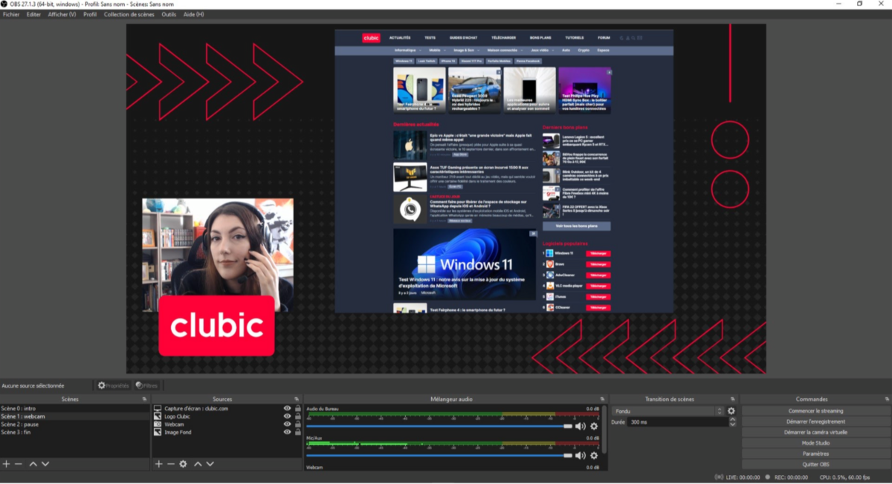Click the Webcam camera source icon
The image size is (892, 484).
[x=158, y=424]
